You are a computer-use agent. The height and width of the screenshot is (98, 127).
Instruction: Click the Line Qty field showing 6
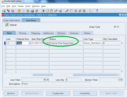73,80
